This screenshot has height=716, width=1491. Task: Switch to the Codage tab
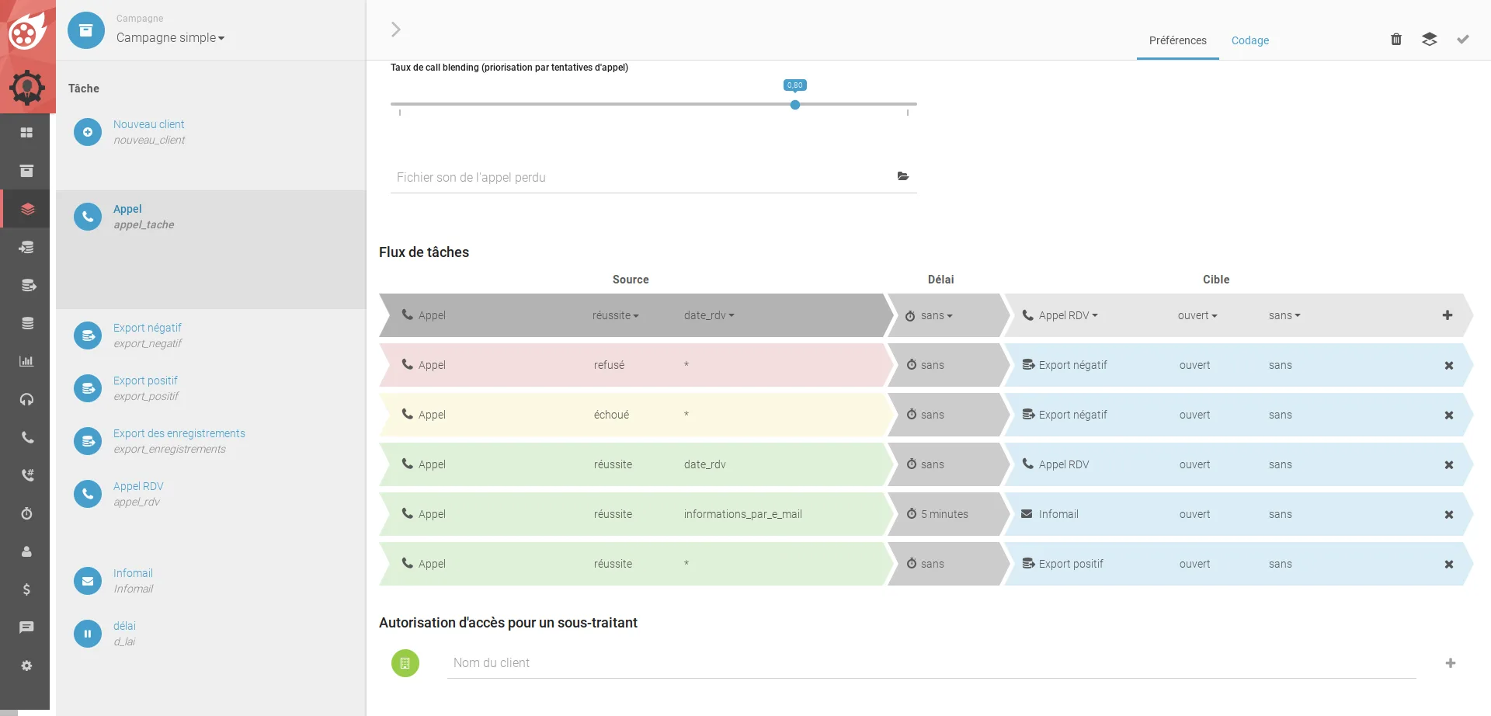1250,40
